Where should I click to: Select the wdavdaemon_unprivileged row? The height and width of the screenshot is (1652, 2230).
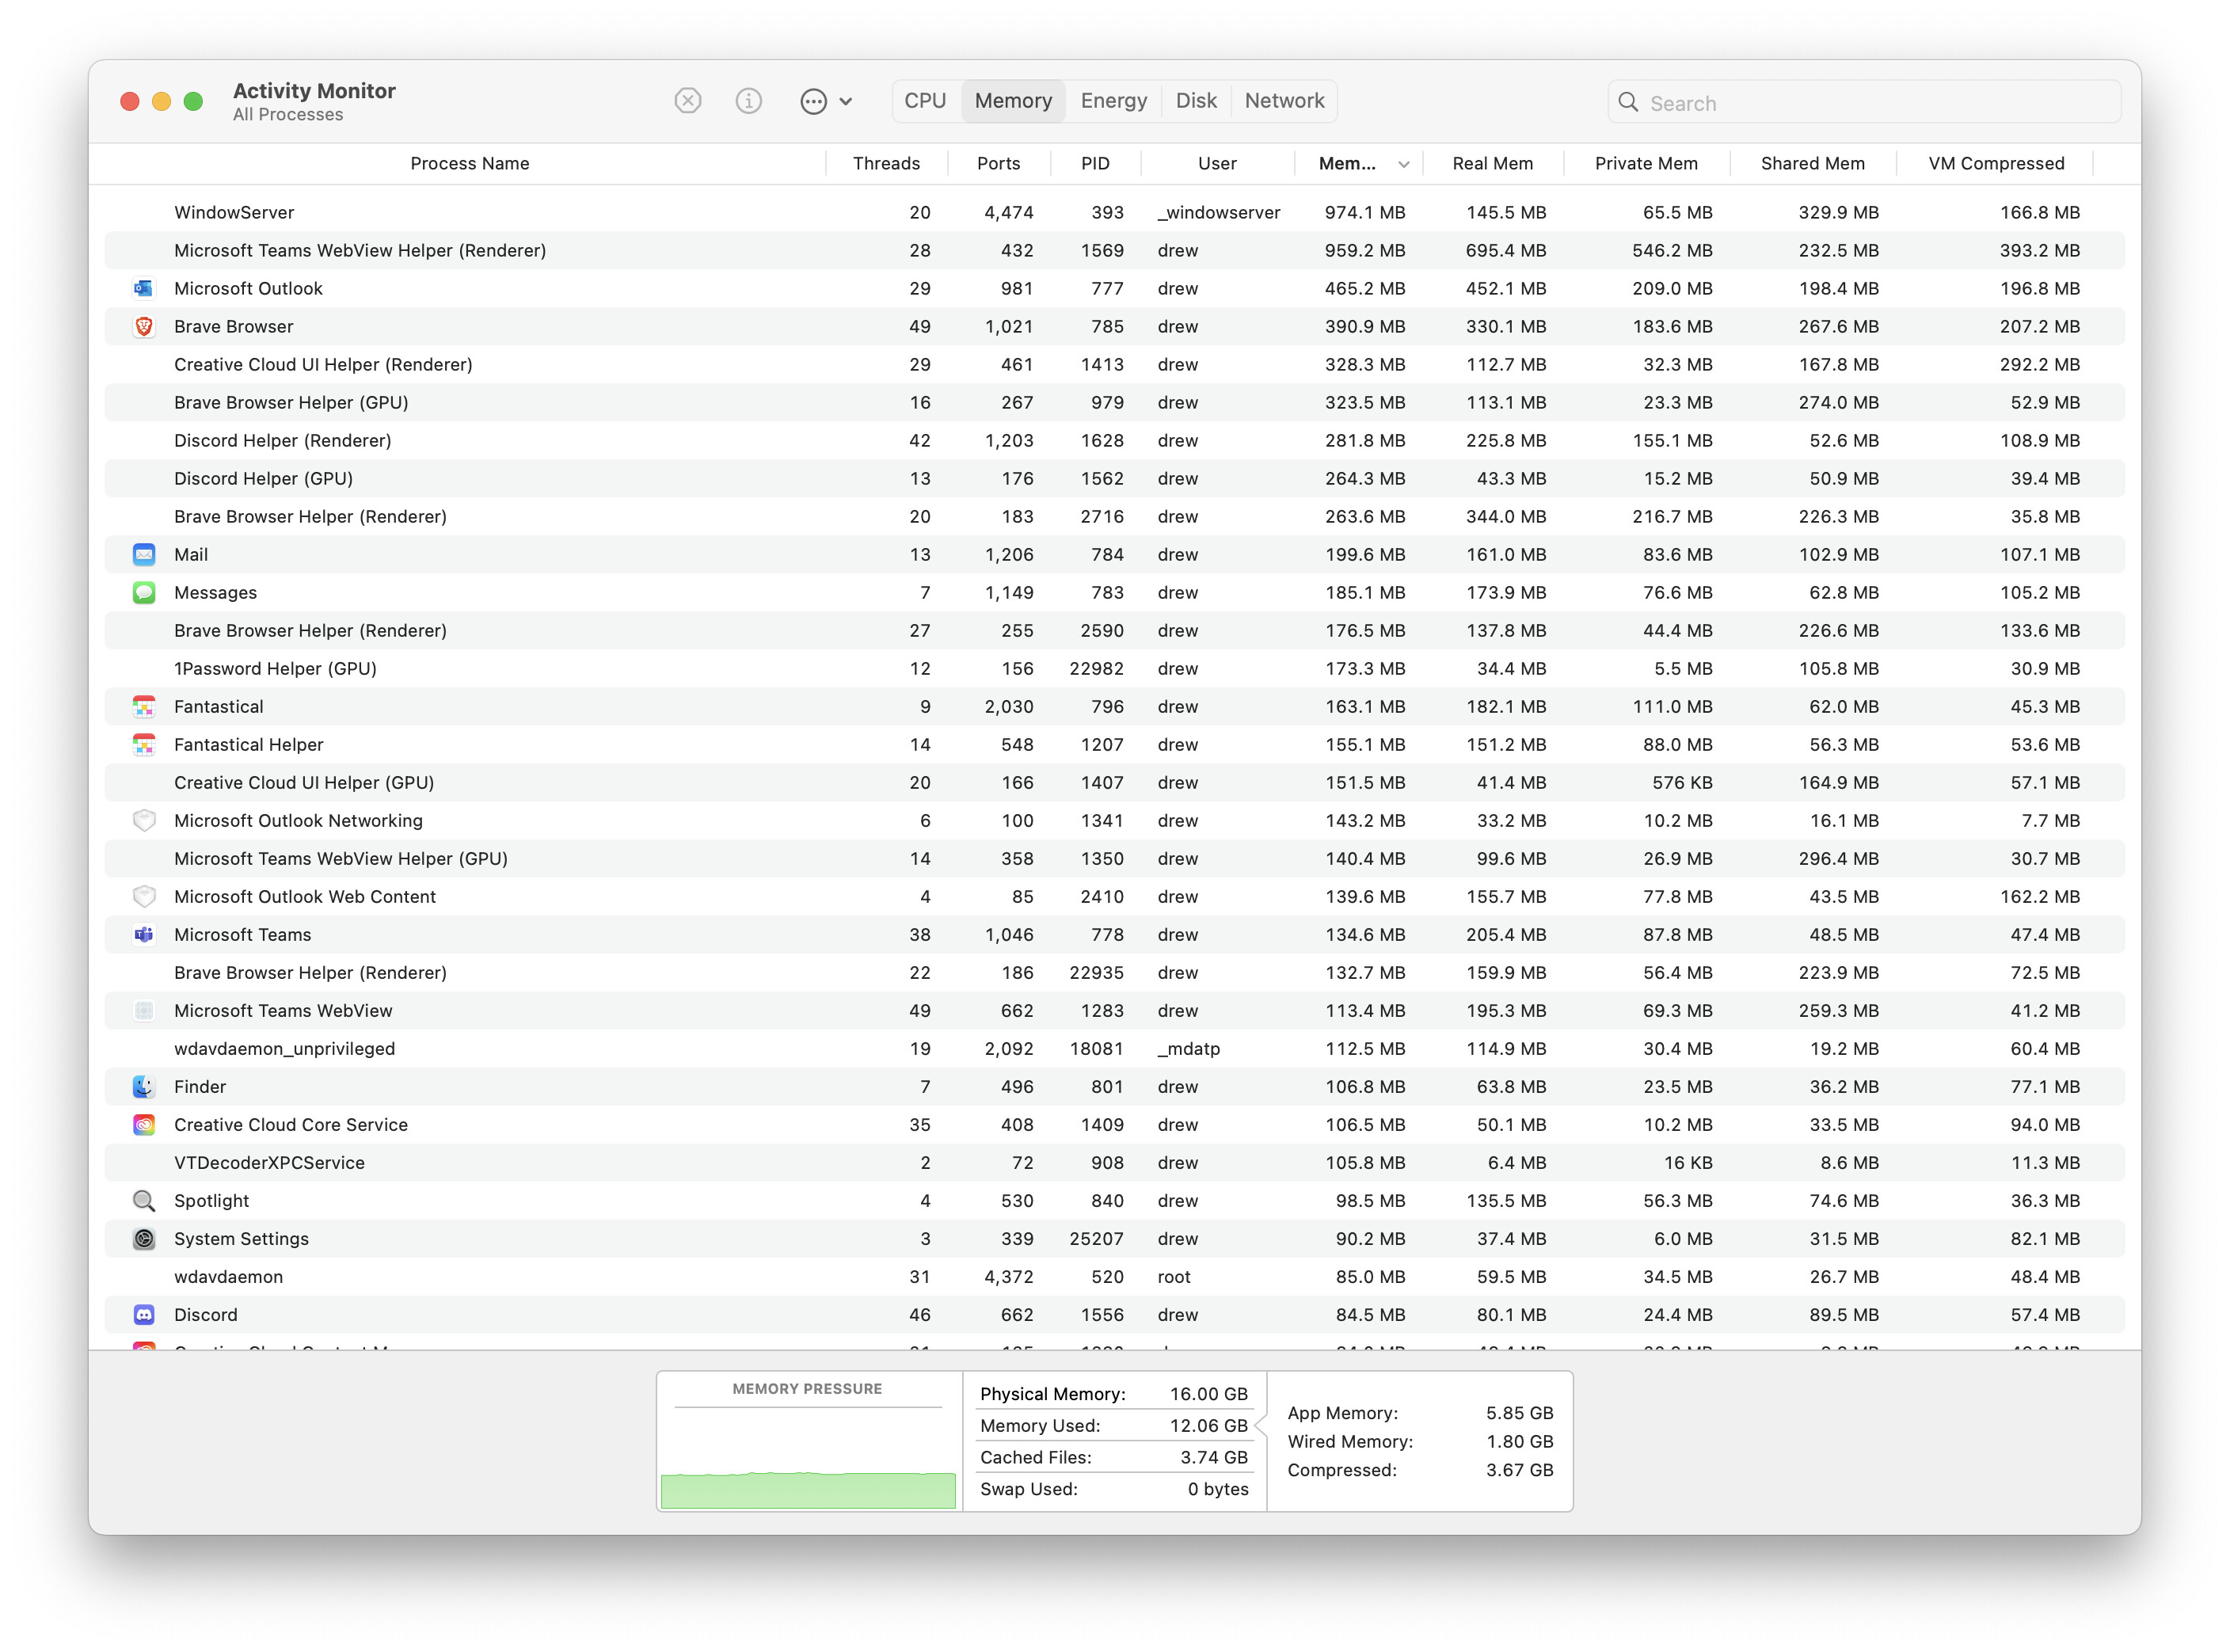click(1114, 1048)
